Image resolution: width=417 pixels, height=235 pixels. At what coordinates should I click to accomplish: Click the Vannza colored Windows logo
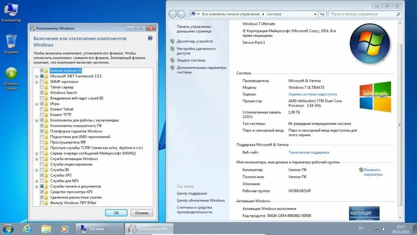pyautogui.click(x=375, y=96)
